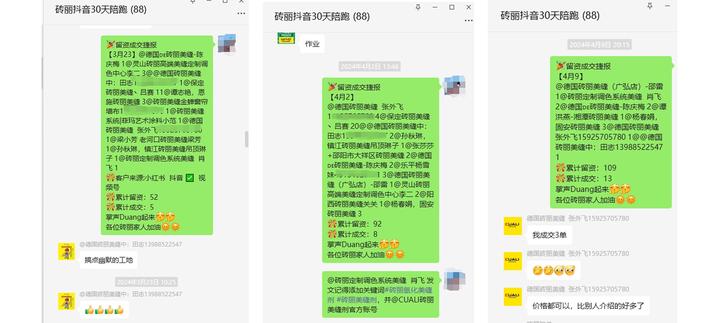Click the left window's vertical scrollbar
This screenshot has height=323, width=721.
click(247, 139)
